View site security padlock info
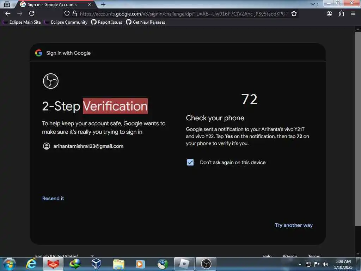Screen dimensions: 361x271 pyautogui.click(x=75, y=14)
